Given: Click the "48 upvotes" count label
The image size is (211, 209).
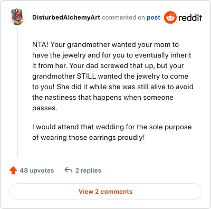Looking at the screenshot, I should (x=37, y=170).
